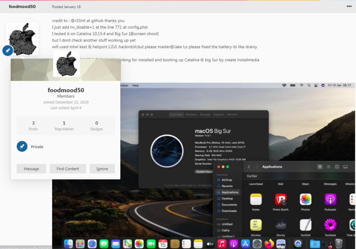Image resolution: width=356 pixels, height=249 pixels.
Task: Open the Help menu in menu bar
Action: coord(135,85)
